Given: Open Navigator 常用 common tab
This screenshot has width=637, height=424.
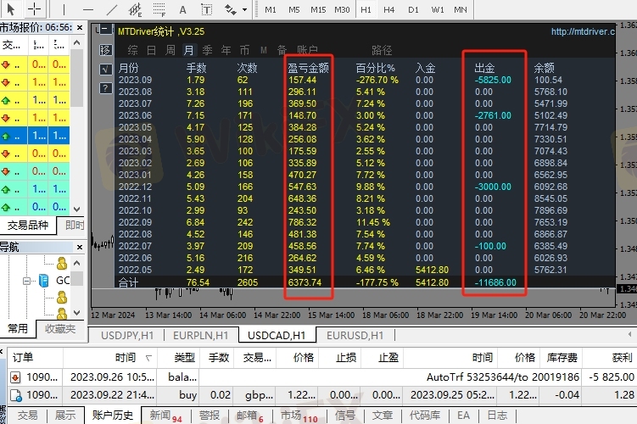Looking at the screenshot, I should (x=18, y=328).
